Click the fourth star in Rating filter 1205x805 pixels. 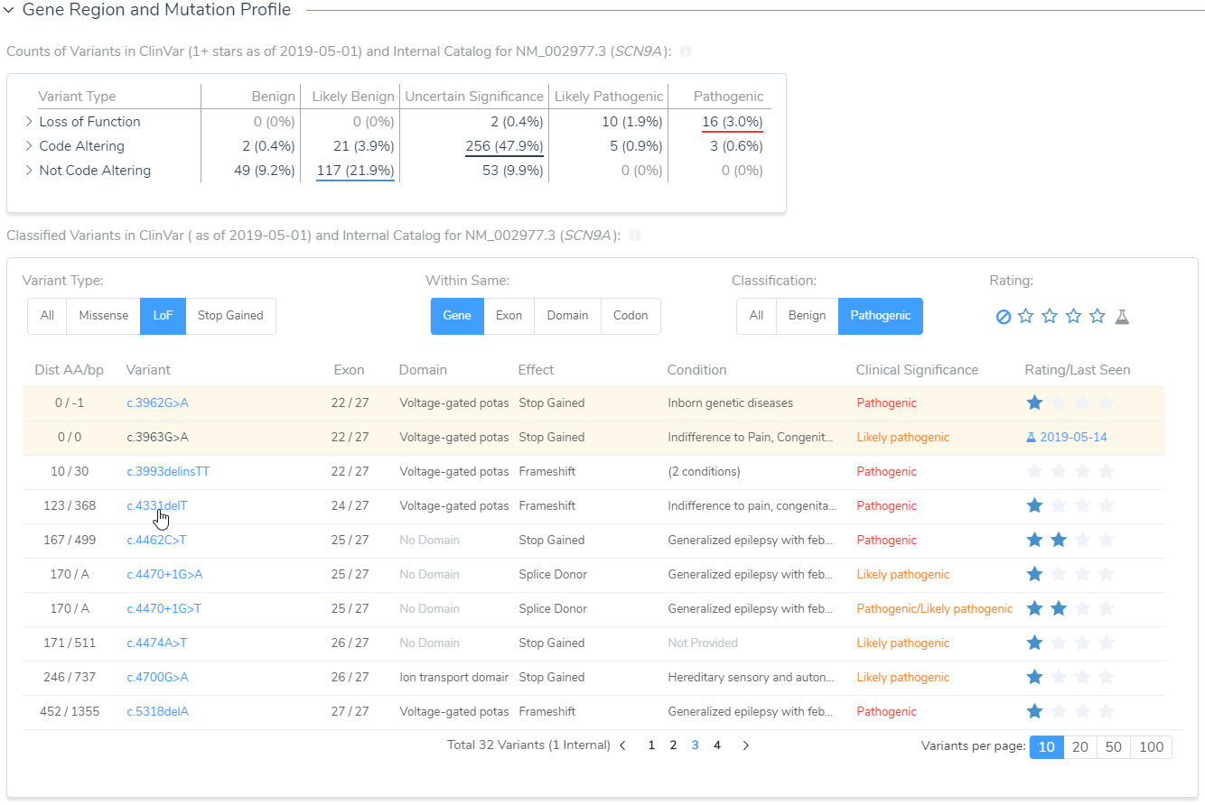(1098, 317)
